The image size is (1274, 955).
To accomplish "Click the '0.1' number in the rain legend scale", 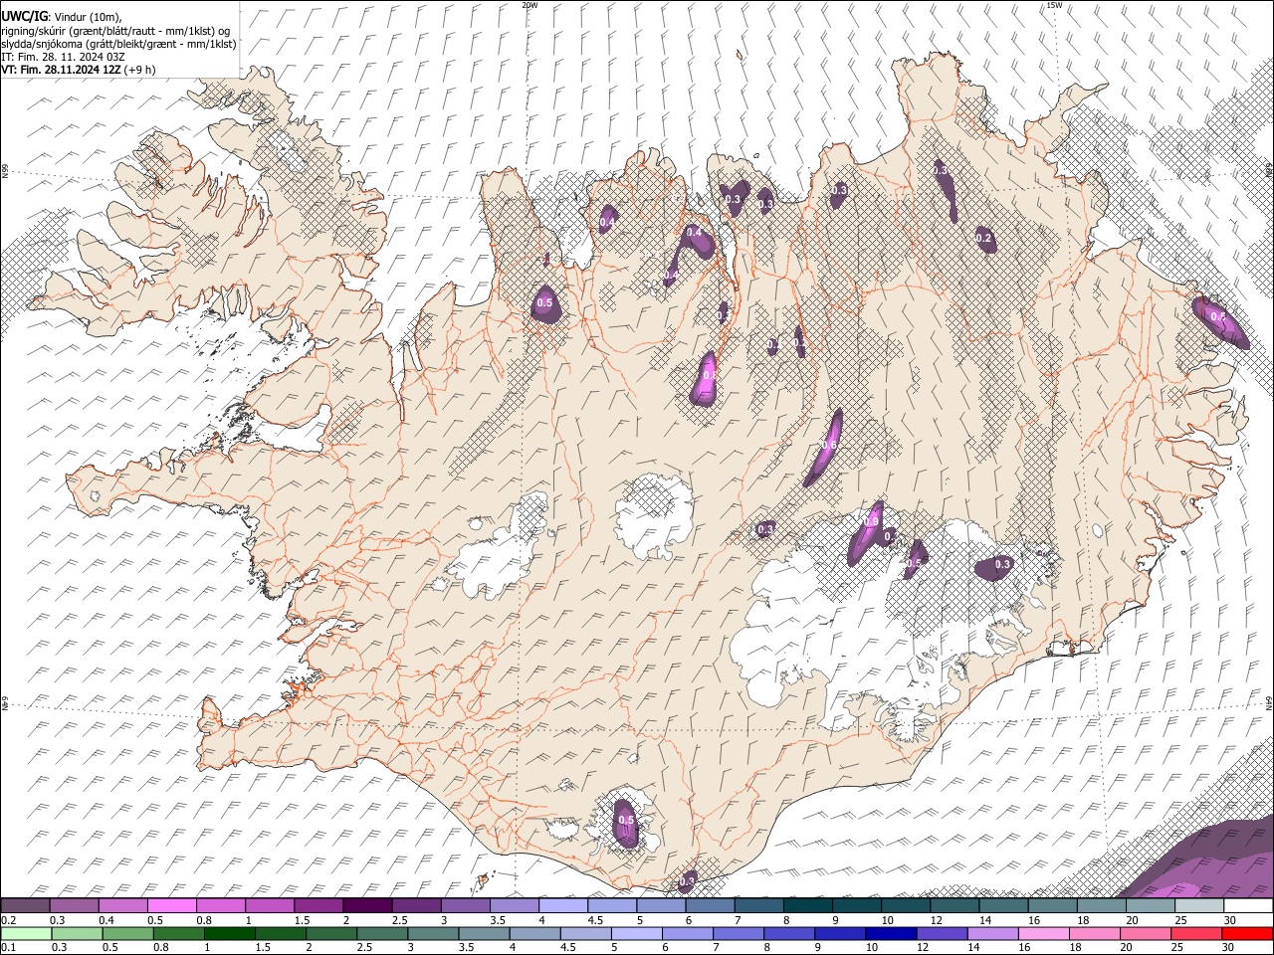I will coord(8,947).
